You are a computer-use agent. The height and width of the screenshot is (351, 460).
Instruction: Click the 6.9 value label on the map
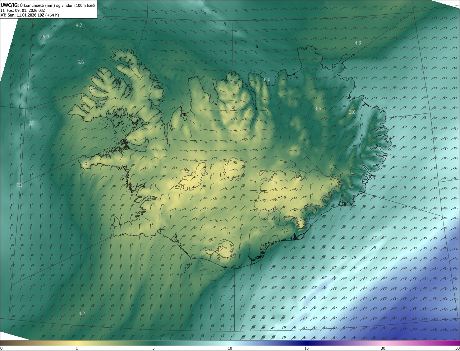46,37
